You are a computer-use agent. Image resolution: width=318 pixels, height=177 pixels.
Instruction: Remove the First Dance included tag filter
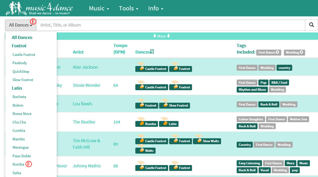pos(277,53)
